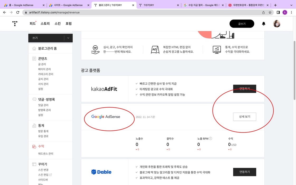Click the 통계 bar chart icon
This screenshot has height=185, width=296.
coord(34,125)
